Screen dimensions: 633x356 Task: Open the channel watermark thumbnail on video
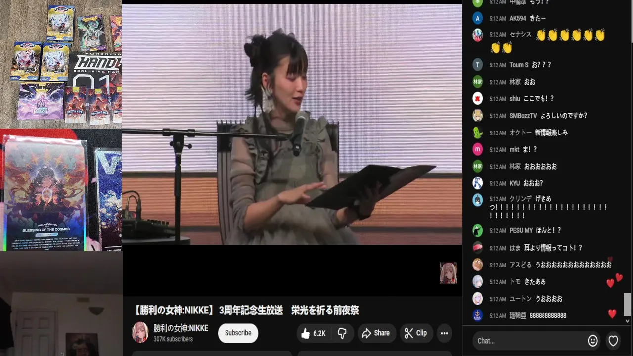[x=449, y=273]
